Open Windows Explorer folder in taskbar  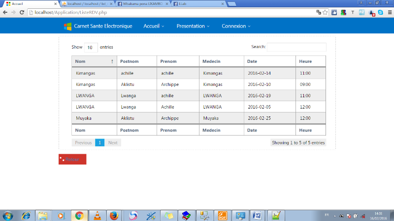coord(43,216)
